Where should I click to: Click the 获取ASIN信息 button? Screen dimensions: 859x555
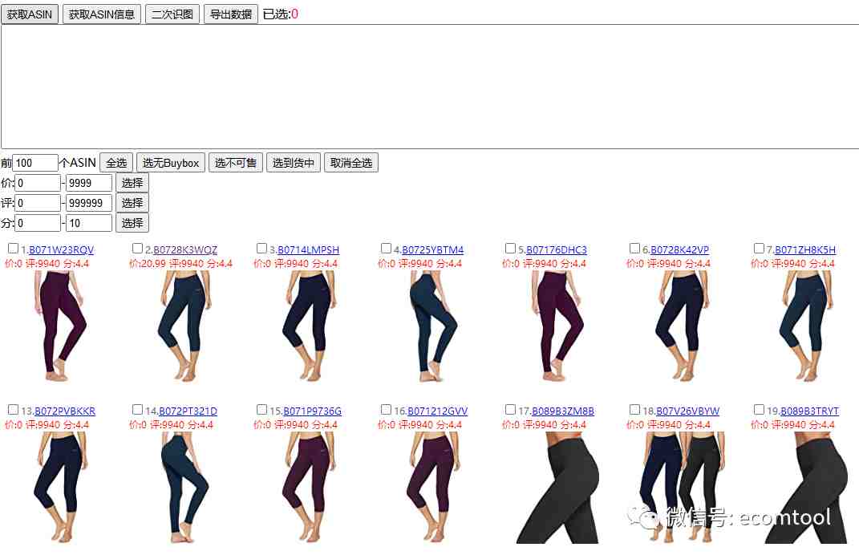[102, 14]
